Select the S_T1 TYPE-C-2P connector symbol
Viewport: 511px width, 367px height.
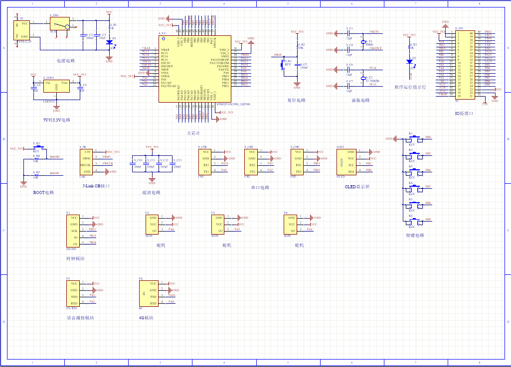coord(22,30)
